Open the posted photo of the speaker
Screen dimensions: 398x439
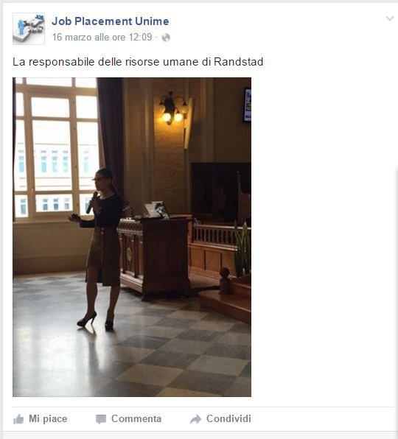coord(132,237)
